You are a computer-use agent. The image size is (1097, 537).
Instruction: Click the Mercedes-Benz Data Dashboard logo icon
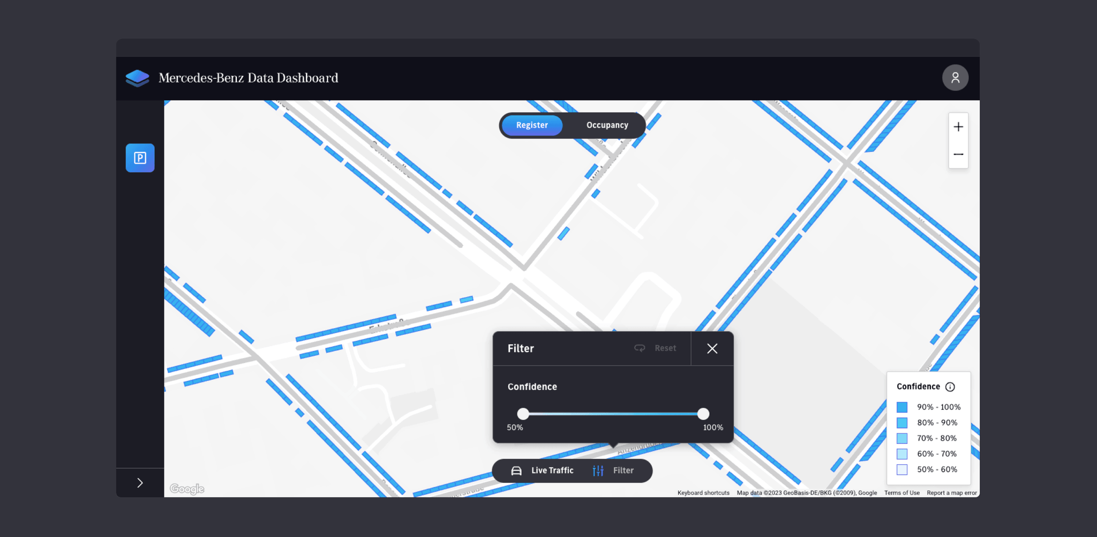tap(138, 78)
